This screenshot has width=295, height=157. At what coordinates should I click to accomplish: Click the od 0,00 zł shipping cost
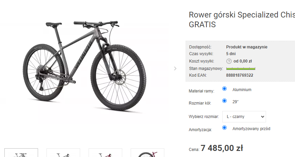pos(242,61)
